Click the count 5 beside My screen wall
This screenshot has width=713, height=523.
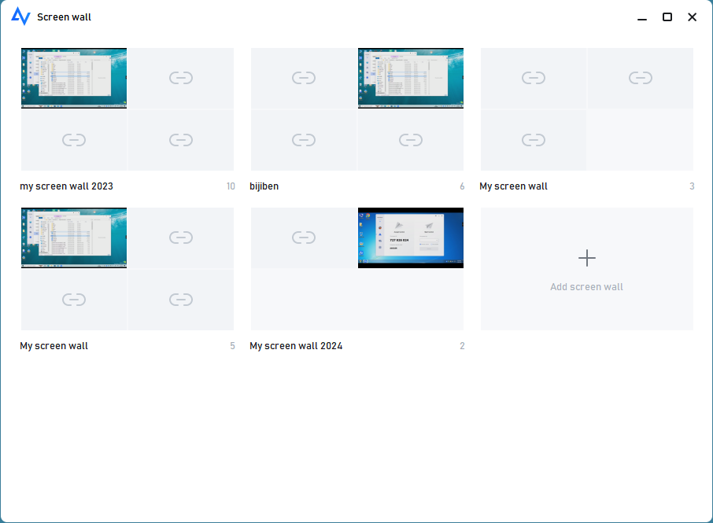pos(231,345)
